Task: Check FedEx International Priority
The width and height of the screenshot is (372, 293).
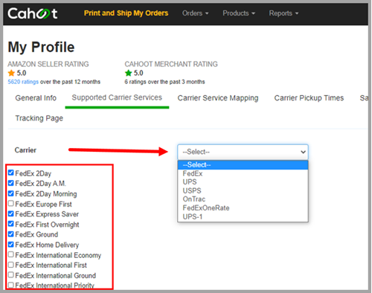Action: tap(10, 285)
